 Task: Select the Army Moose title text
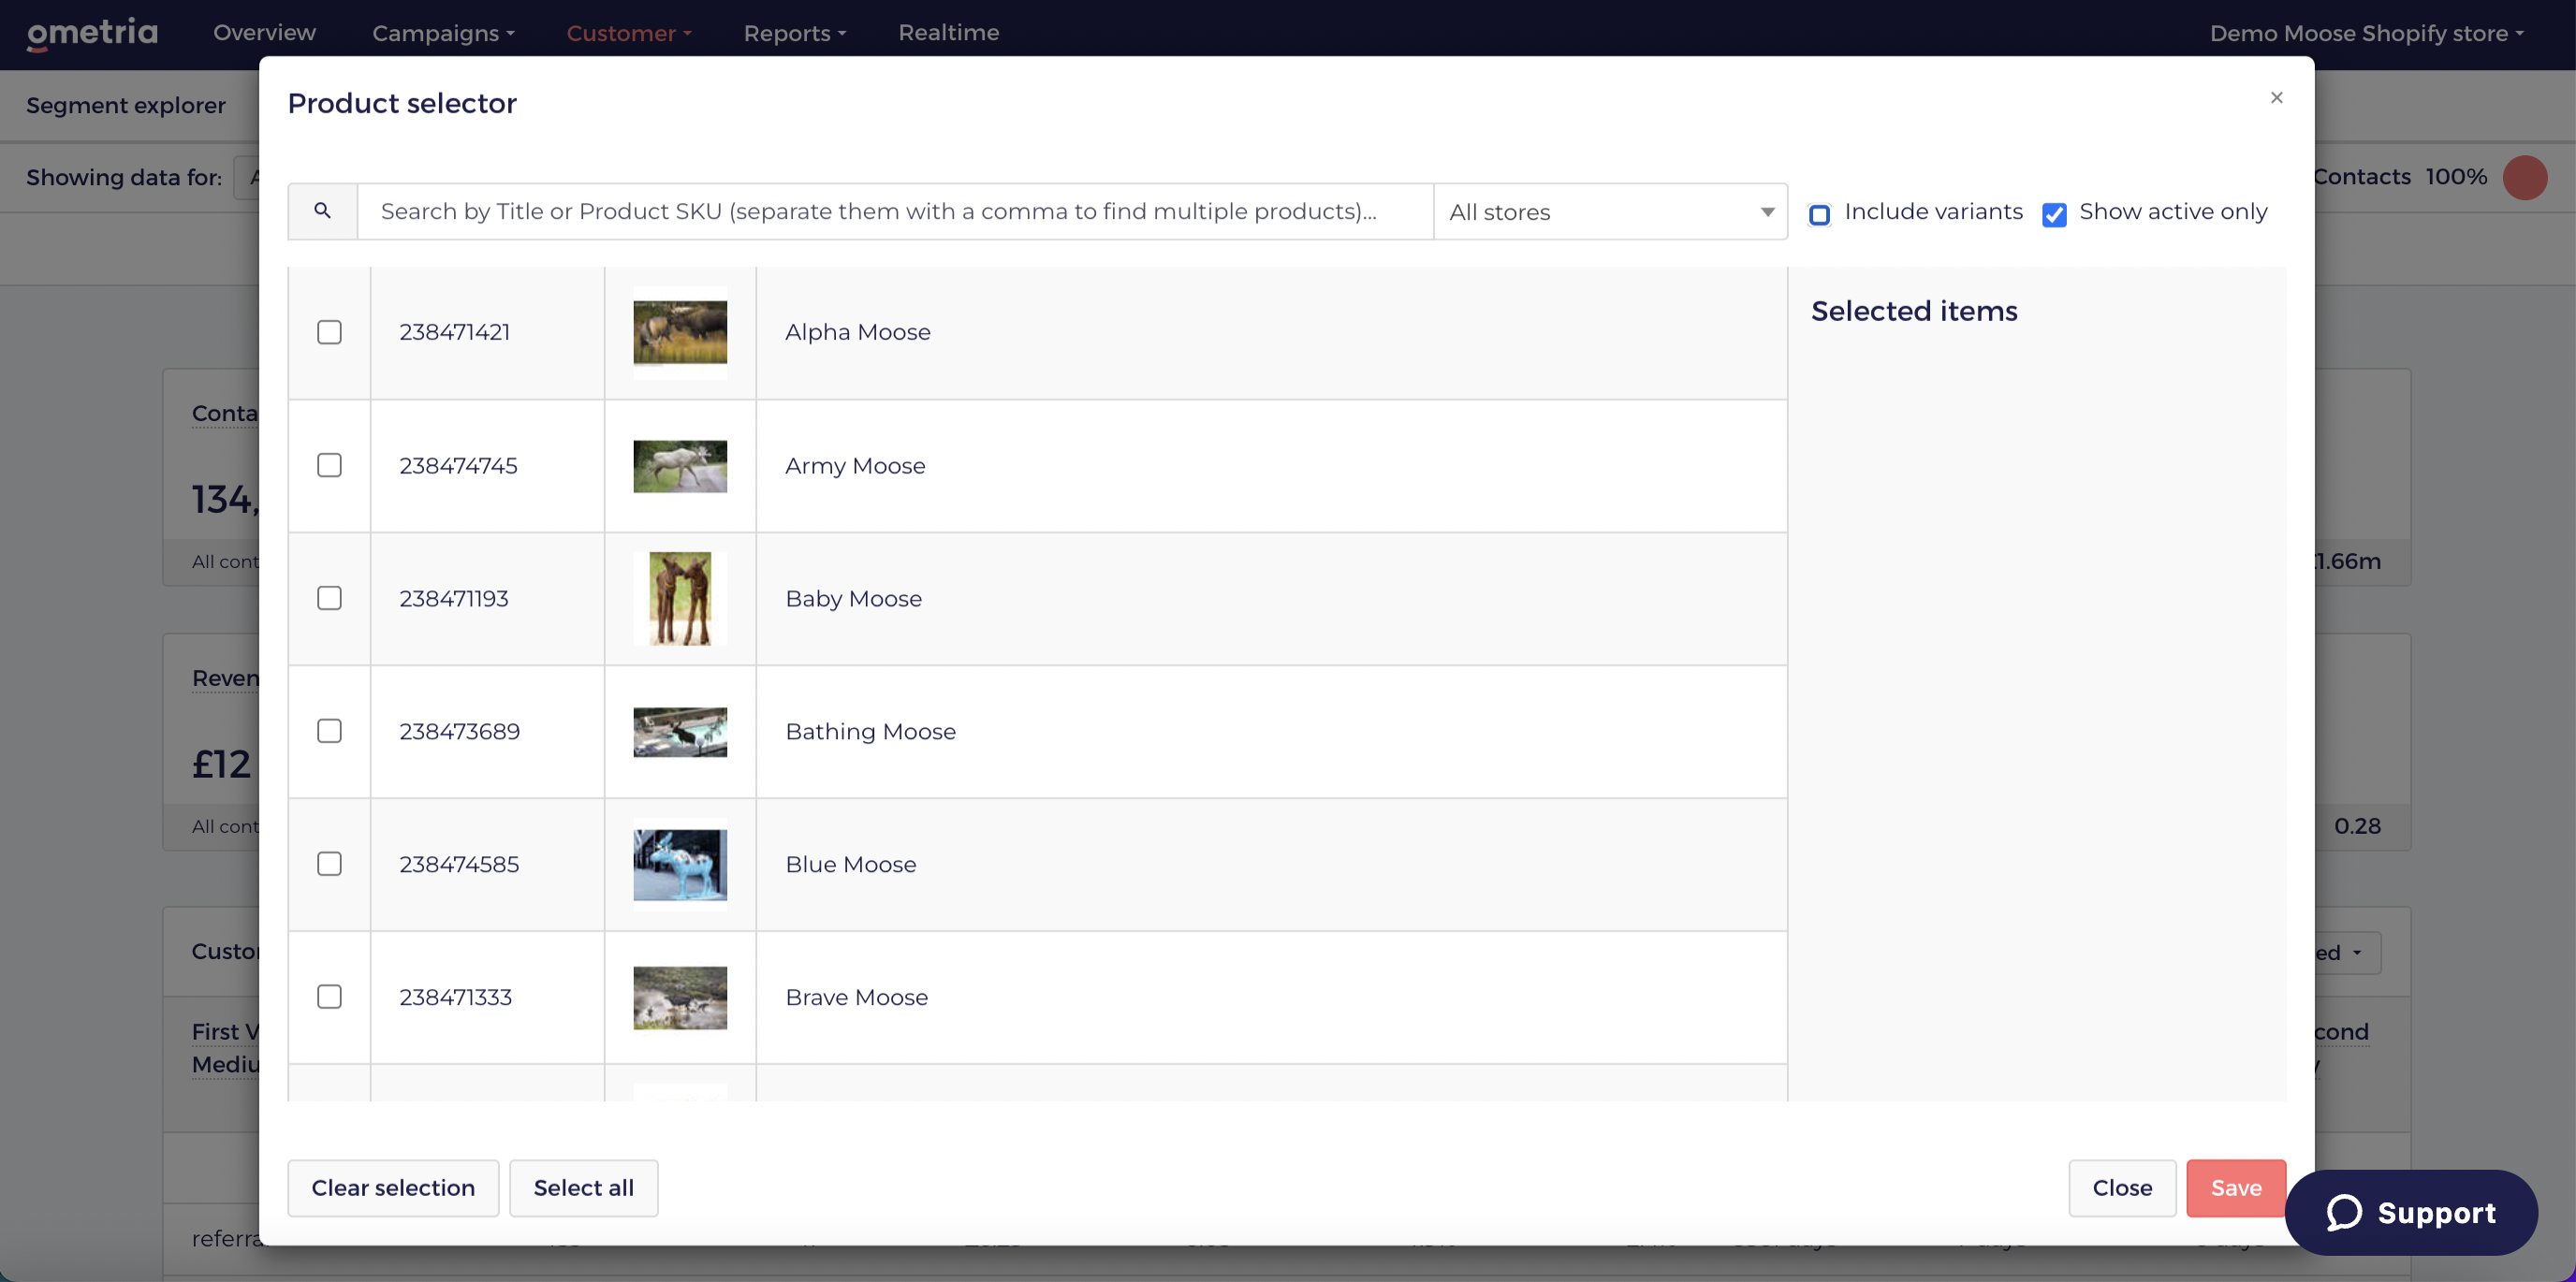tap(855, 466)
